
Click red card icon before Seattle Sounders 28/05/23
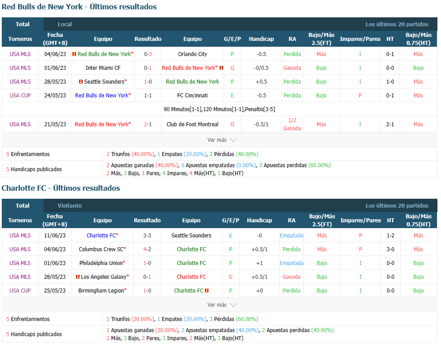click(x=81, y=81)
